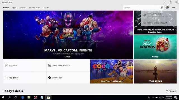Open File Explorer from the taskbar
The height and width of the screenshot is (100, 179).
(29, 97)
